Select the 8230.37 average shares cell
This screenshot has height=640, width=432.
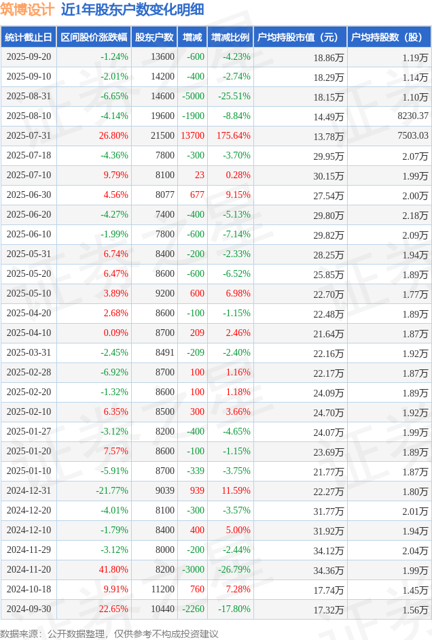(413, 116)
